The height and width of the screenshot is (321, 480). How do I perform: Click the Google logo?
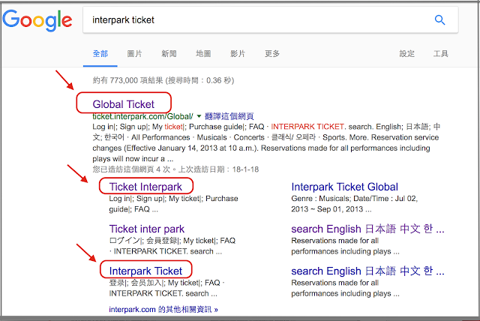pyautogui.click(x=37, y=20)
